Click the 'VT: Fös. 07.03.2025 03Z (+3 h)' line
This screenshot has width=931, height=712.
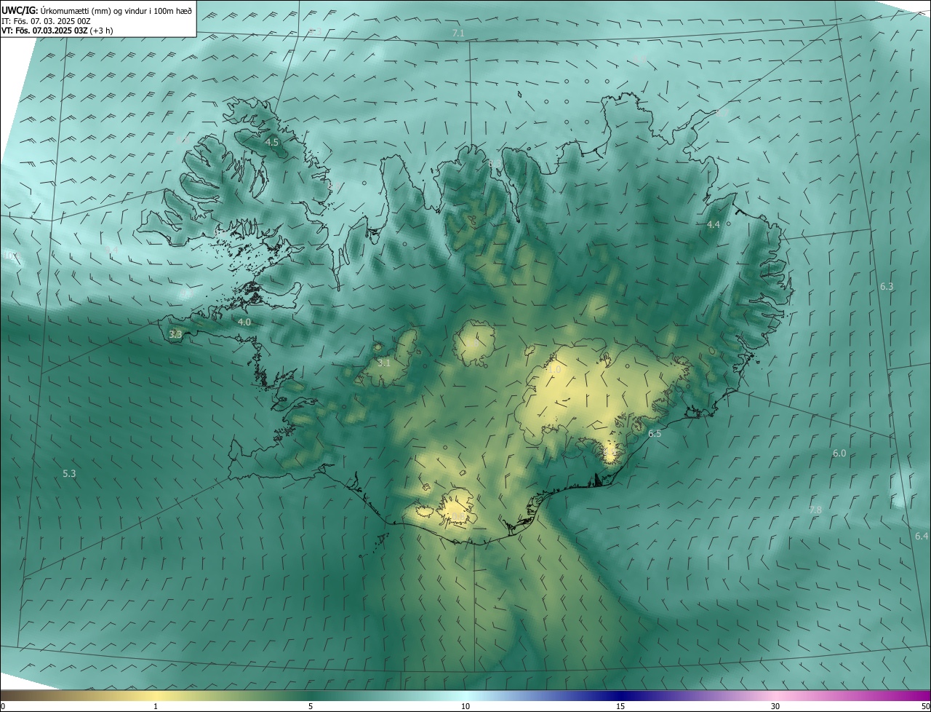coord(57,31)
